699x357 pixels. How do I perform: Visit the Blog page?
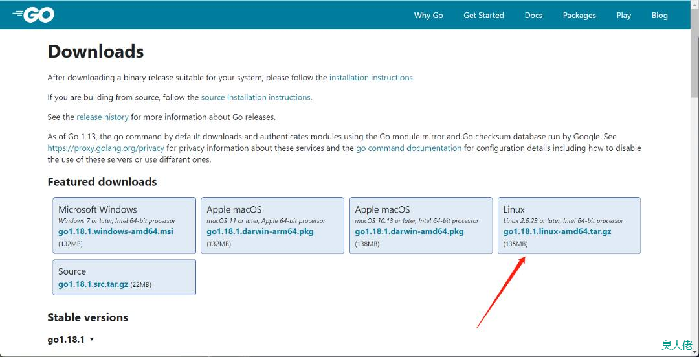[x=660, y=15]
